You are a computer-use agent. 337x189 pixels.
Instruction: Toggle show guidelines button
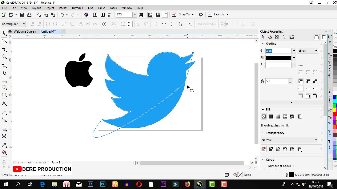pyautogui.click(x=165, y=14)
